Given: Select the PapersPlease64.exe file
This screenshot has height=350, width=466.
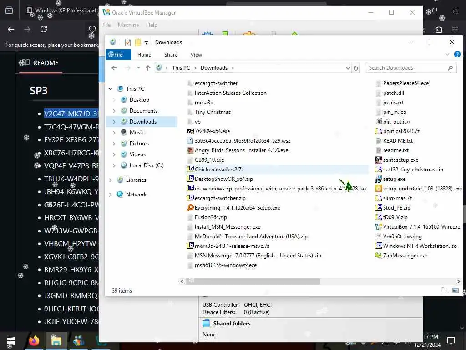Looking at the screenshot, I should tap(405, 83).
